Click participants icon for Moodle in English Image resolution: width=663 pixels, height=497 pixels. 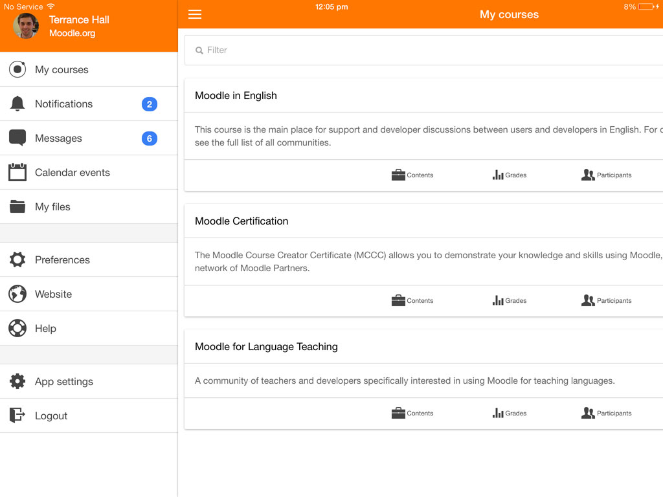point(588,175)
